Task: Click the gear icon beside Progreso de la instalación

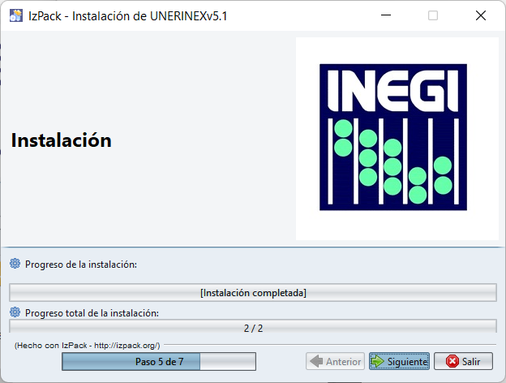Action: click(15, 264)
